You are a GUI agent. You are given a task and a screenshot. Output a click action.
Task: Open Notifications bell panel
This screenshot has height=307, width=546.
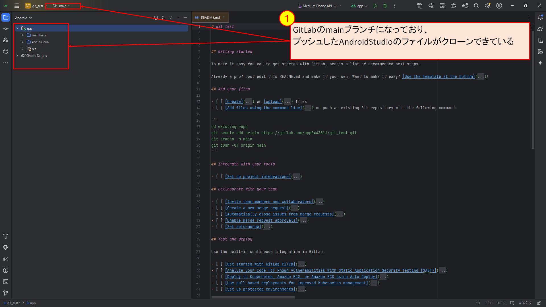tap(540, 17)
